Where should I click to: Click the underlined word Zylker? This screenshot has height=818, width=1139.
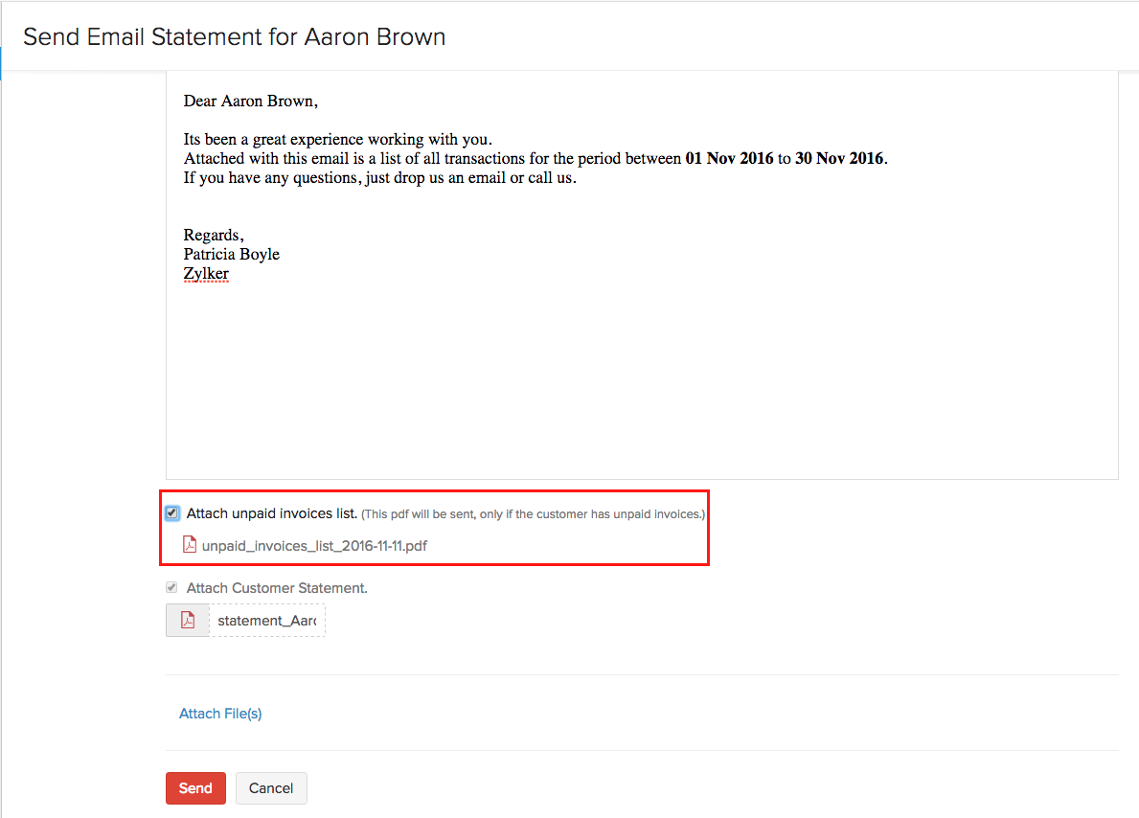(x=206, y=274)
